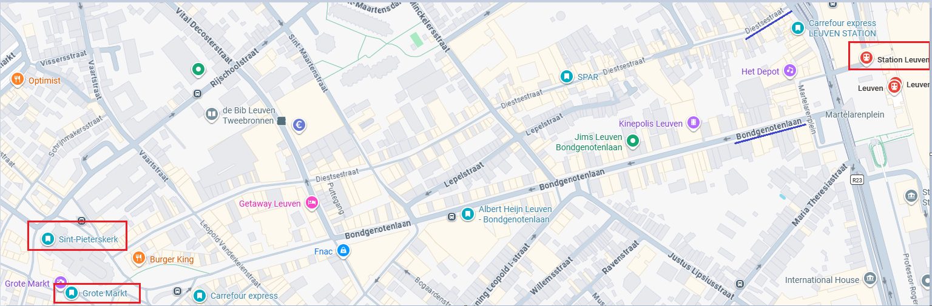The height and width of the screenshot is (306, 932).
Task: Select the teal Sint-Pieterskerk bookmark pin
Action: coord(47,239)
